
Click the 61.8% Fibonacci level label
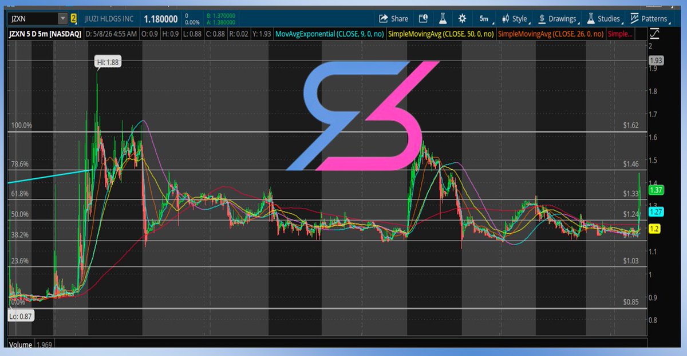[x=19, y=194]
